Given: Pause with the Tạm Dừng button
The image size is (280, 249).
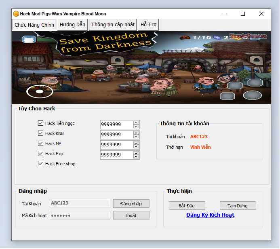Looking at the screenshot, I should (x=238, y=206).
